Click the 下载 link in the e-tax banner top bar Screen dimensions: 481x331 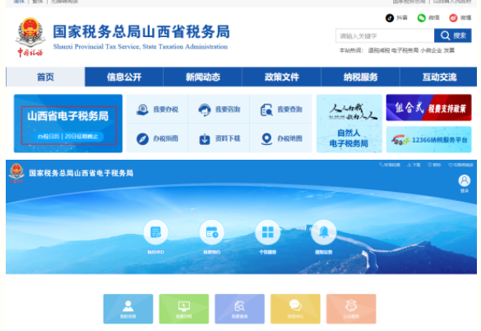coord(414,165)
